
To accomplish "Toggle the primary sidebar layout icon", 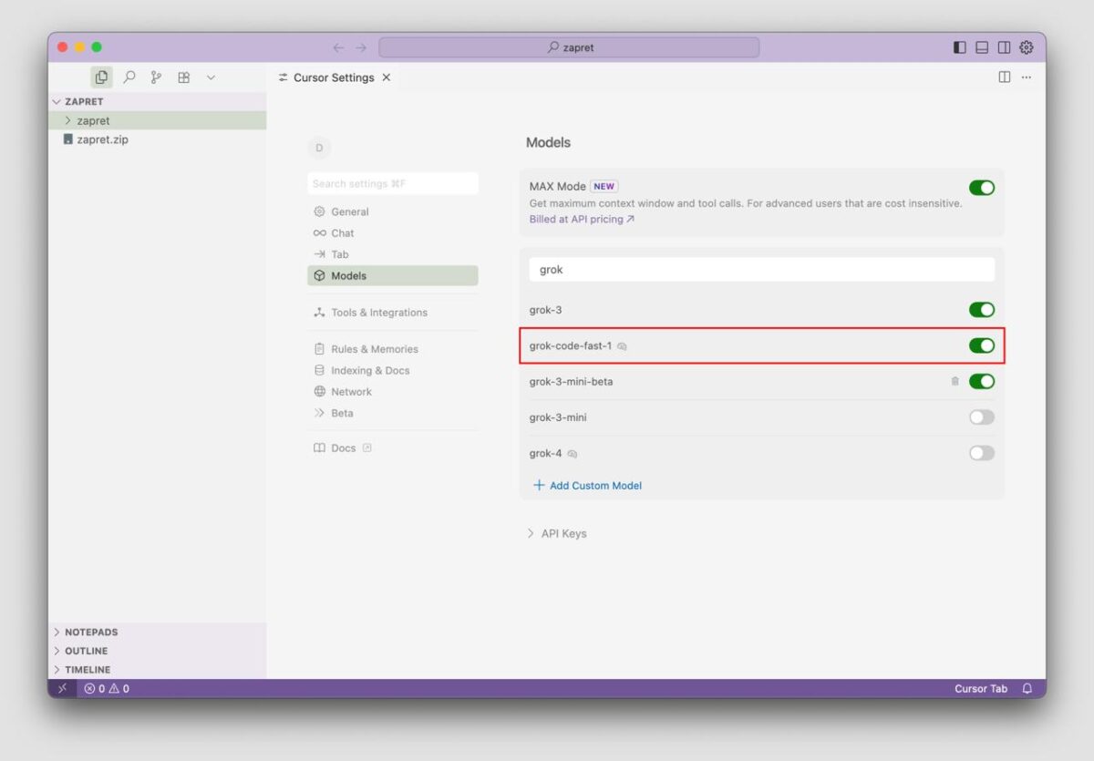I will pos(960,47).
